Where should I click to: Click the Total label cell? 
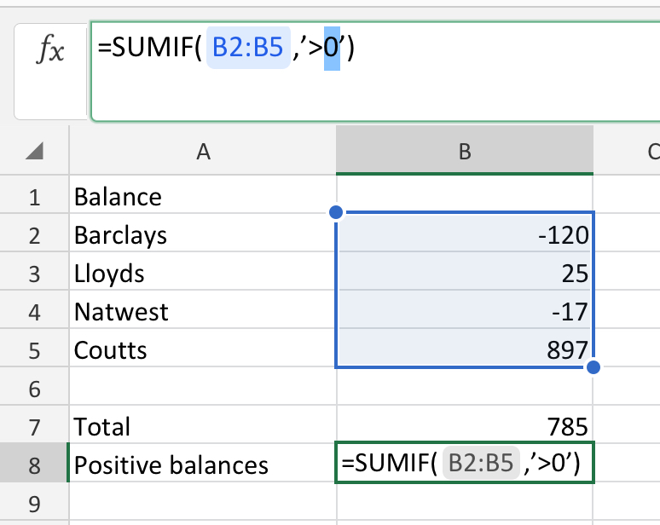click(x=203, y=426)
